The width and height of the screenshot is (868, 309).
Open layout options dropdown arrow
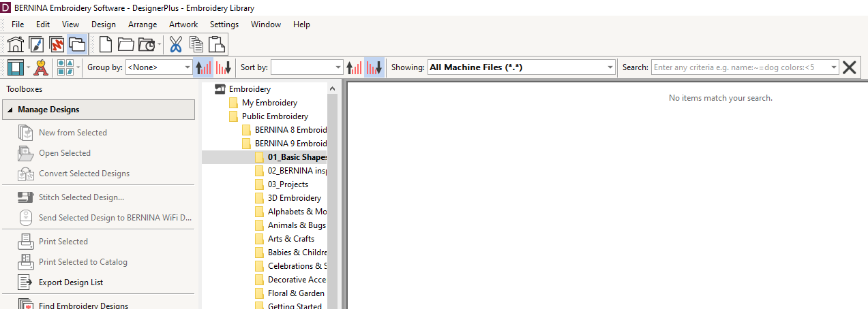(x=28, y=67)
